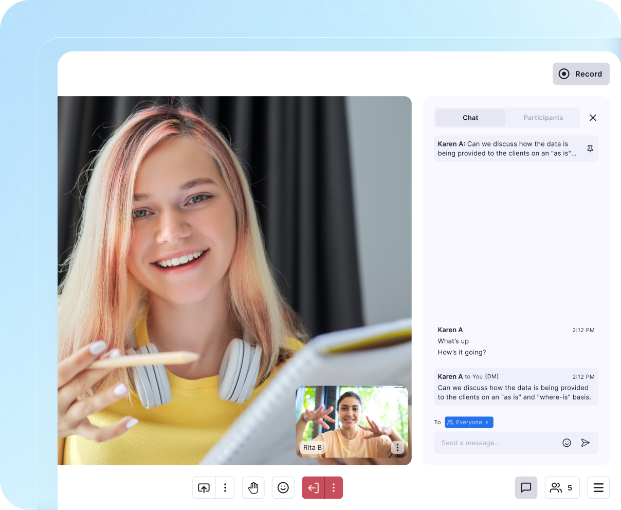This screenshot has height=510, width=621.
Task: Start recording with the Record button
Action: point(581,74)
